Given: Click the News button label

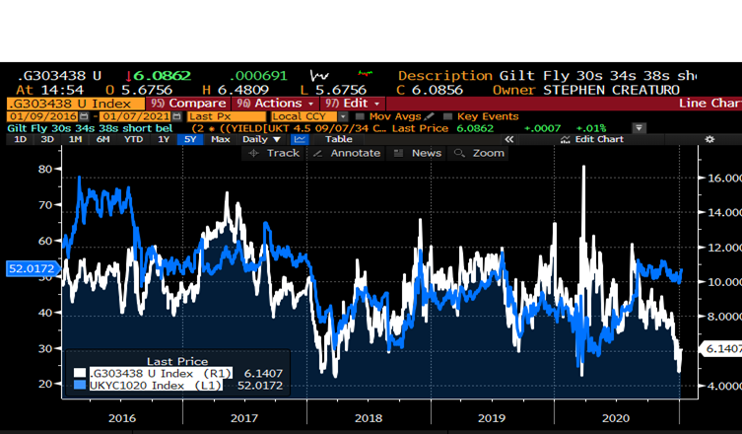Looking at the screenshot, I should (427, 153).
